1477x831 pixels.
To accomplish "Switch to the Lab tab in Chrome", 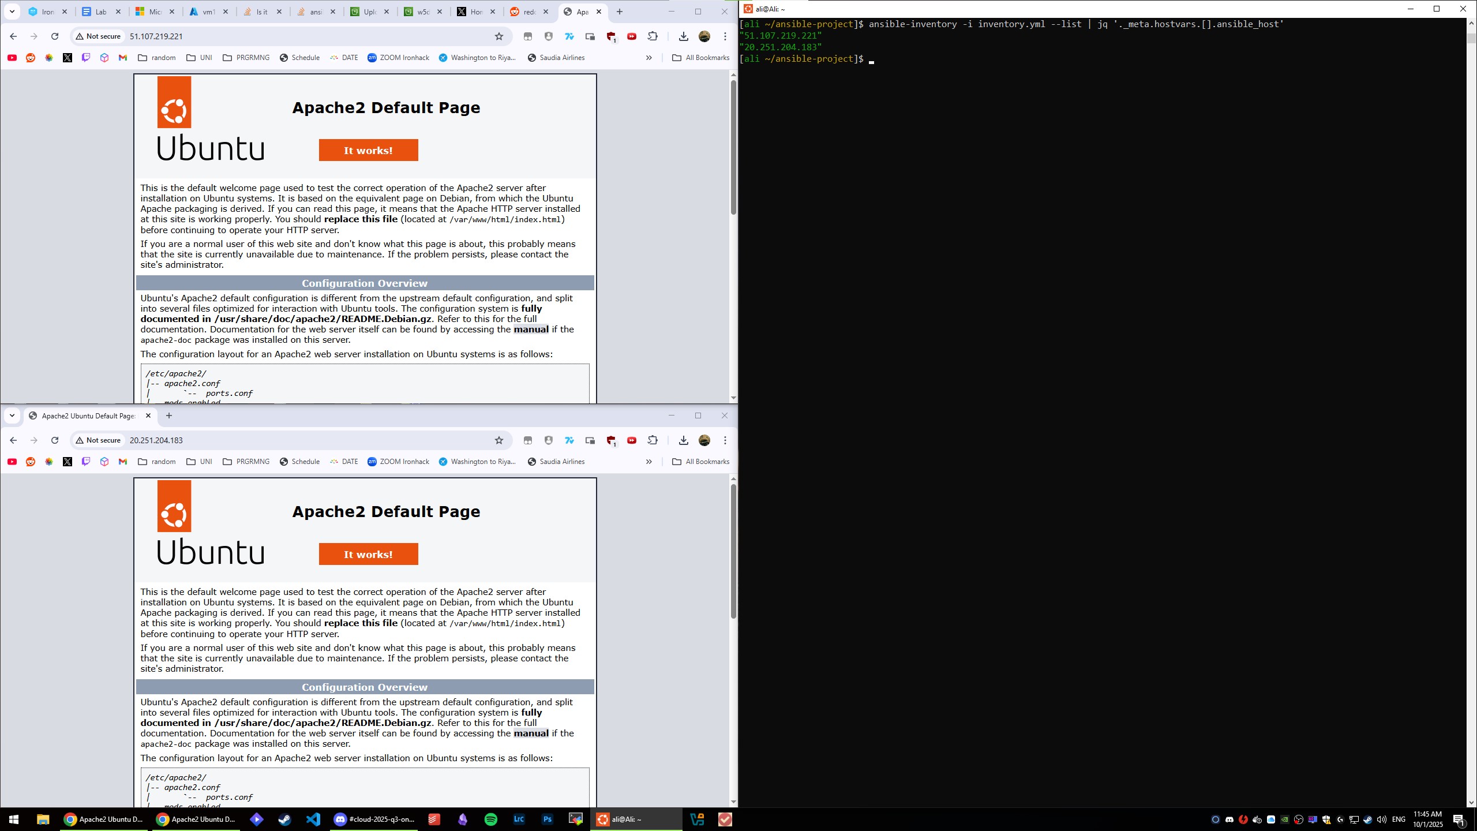I will [101, 12].
